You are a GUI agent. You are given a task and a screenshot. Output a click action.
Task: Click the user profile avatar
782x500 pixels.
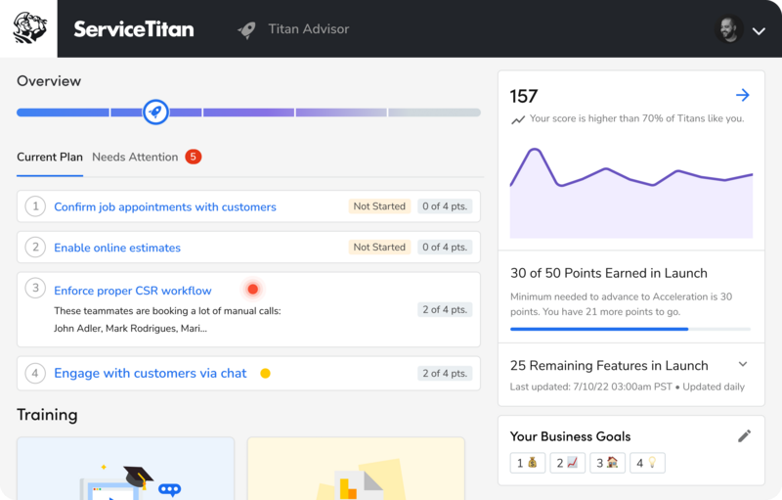point(729,29)
